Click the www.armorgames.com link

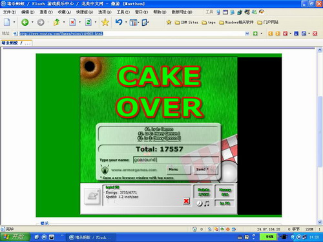coord(134,170)
